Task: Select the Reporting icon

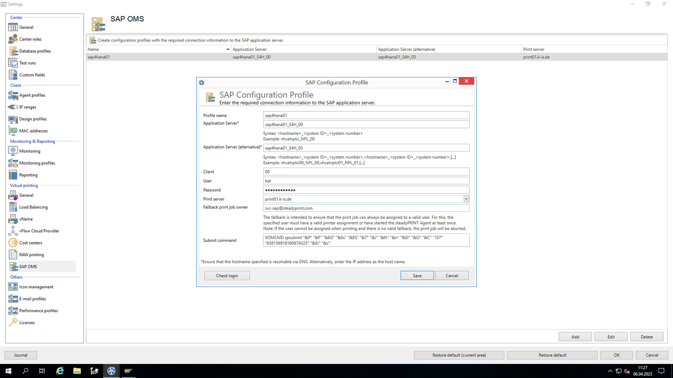Action: pos(13,175)
